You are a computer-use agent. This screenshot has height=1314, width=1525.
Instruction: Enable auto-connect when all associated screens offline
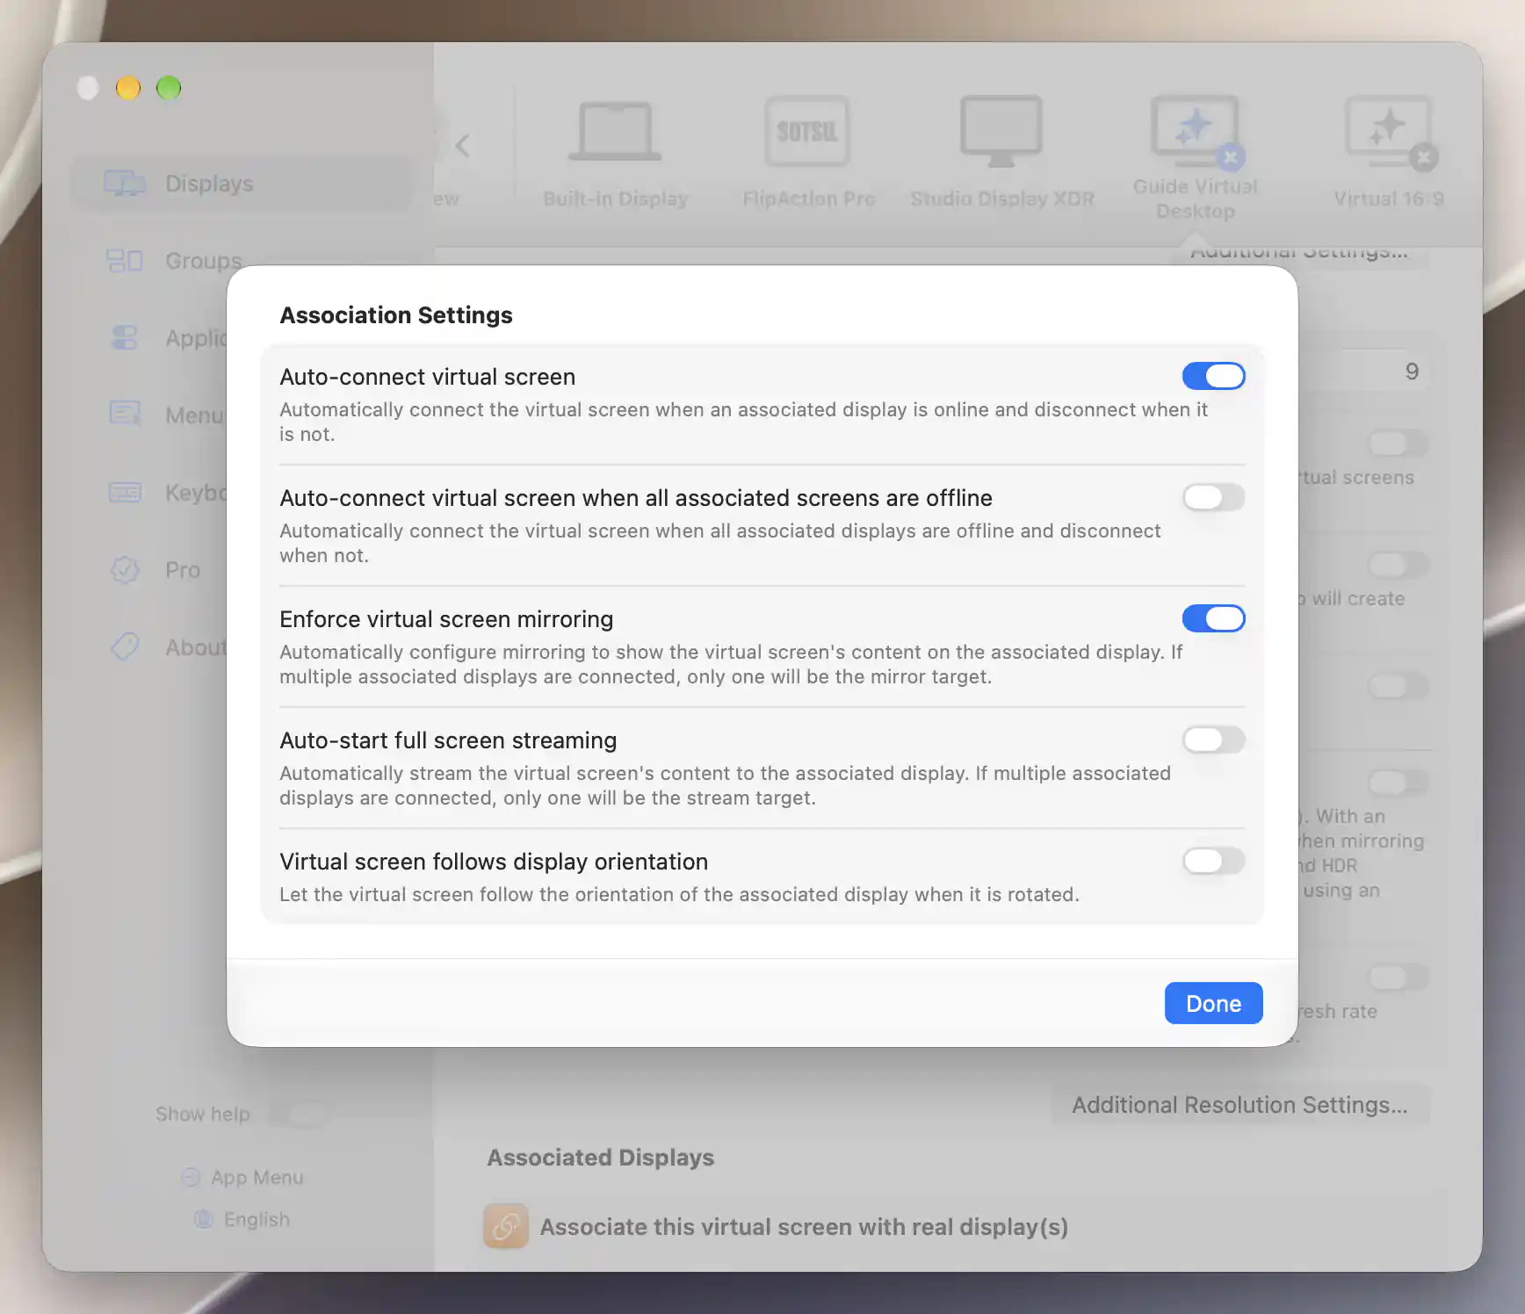[1213, 497]
